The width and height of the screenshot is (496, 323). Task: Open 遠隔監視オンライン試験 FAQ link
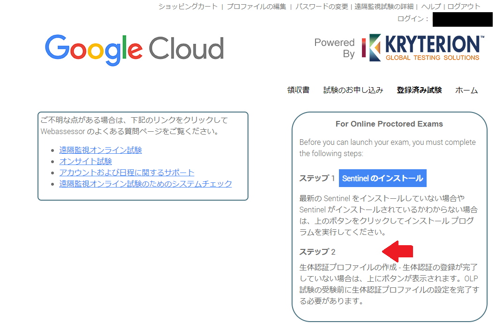point(101,150)
